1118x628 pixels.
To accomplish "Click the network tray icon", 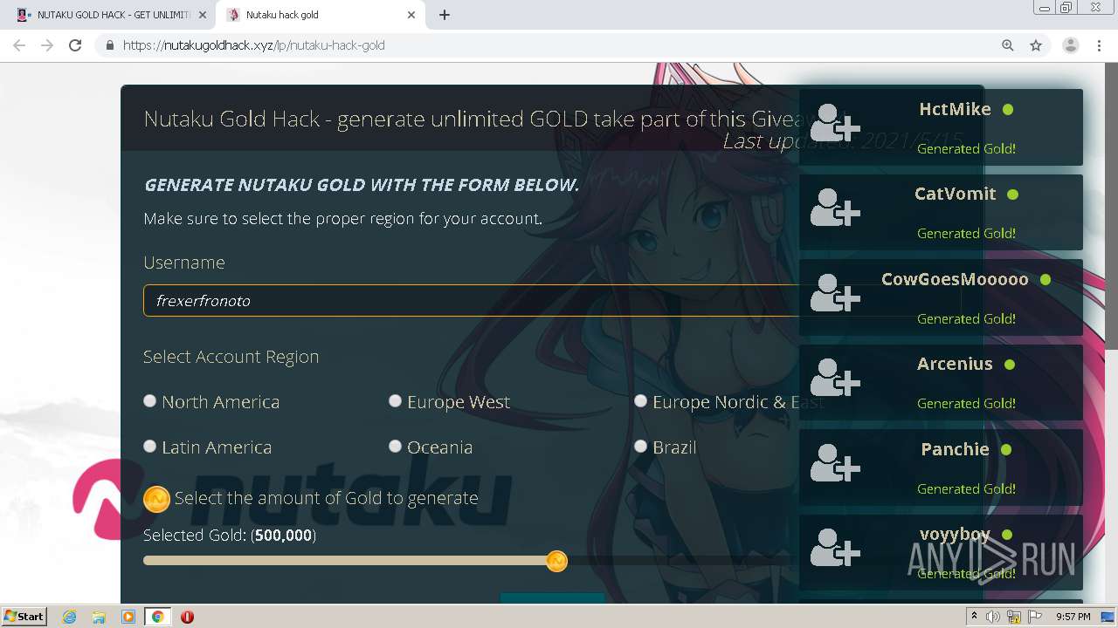I will [1014, 617].
